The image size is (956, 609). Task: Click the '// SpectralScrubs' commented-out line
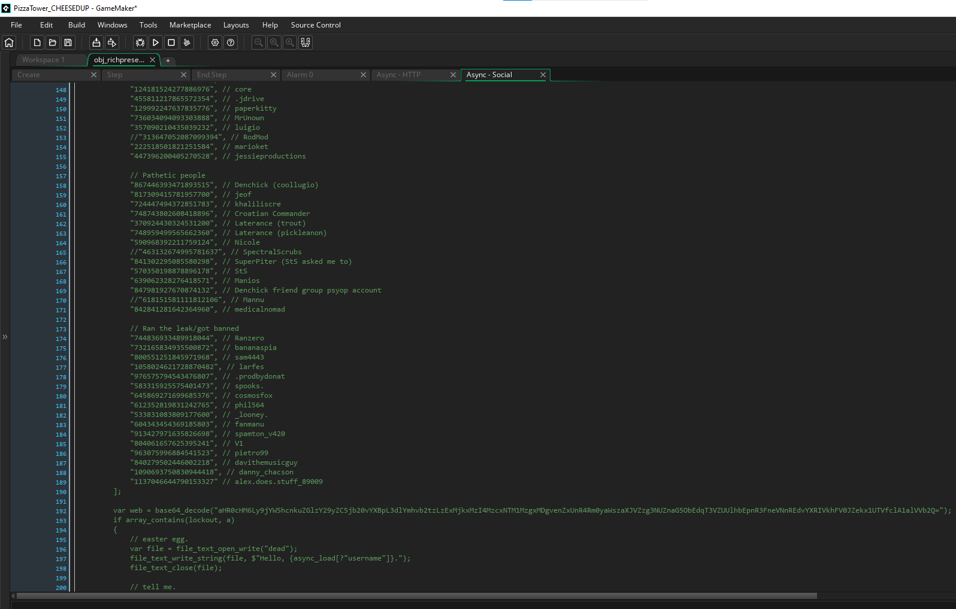coord(216,252)
